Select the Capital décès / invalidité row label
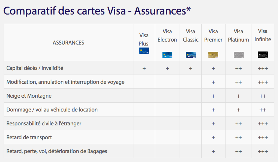This screenshot has width=278, height=162. [x=35, y=68]
